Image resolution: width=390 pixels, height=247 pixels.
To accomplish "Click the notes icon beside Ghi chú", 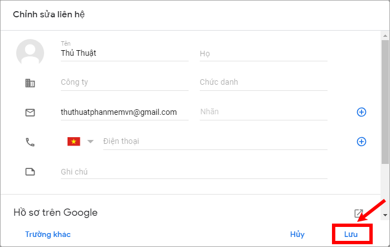I will [x=30, y=172].
